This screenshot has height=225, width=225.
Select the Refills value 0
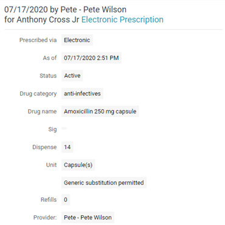pos(66,199)
